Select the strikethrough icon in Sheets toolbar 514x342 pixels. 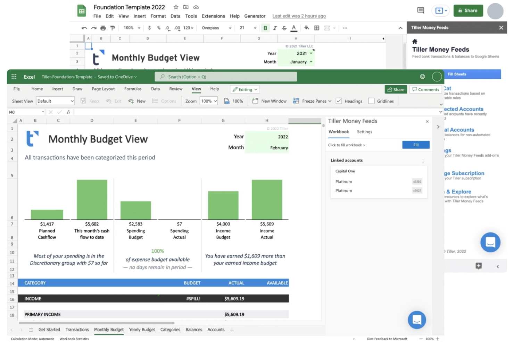click(x=284, y=28)
